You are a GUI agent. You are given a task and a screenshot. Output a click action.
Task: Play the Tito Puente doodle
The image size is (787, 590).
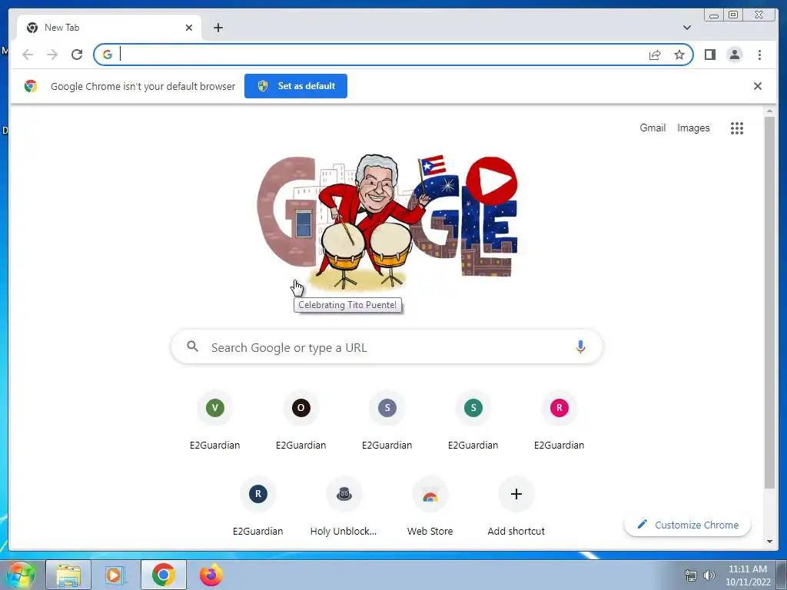491,181
